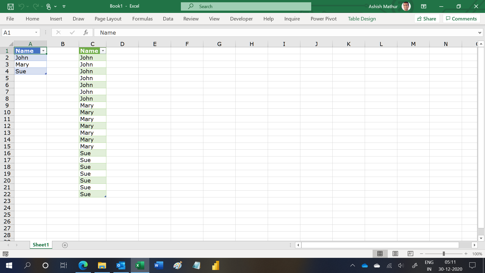The image size is (485, 273).
Task: Click the Select All corner triangle
Action: 11,44
